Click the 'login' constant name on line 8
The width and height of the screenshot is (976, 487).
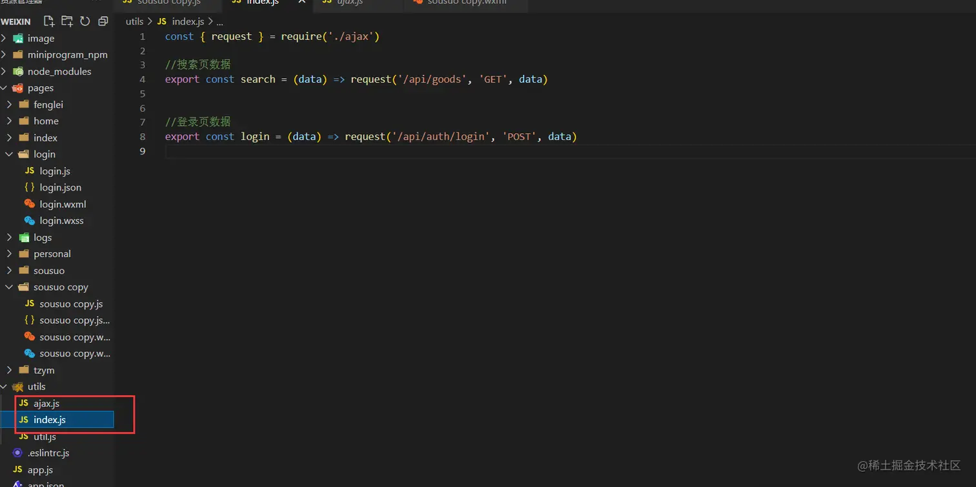pos(255,136)
